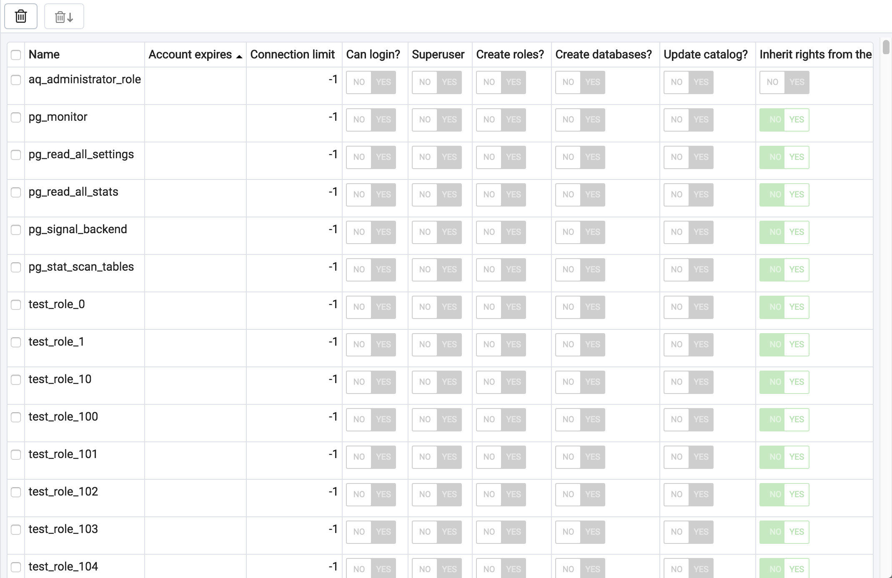Toggle Update catalog for pg_read_all_stats

[x=688, y=194]
